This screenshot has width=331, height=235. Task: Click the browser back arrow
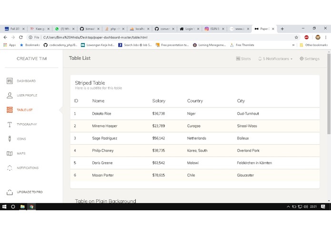[x=5, y=37]
